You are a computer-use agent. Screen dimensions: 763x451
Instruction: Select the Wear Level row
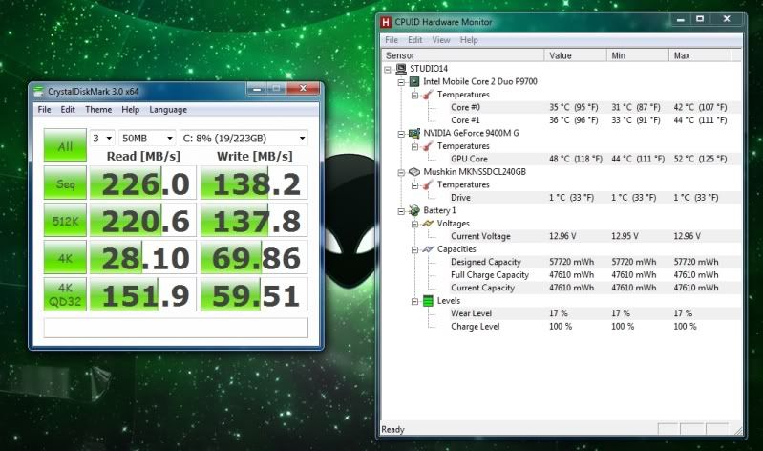coord(473,313)
